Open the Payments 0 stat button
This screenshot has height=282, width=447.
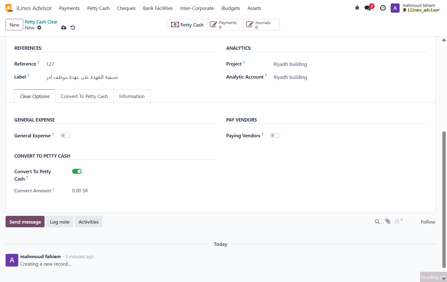[225, 25]
